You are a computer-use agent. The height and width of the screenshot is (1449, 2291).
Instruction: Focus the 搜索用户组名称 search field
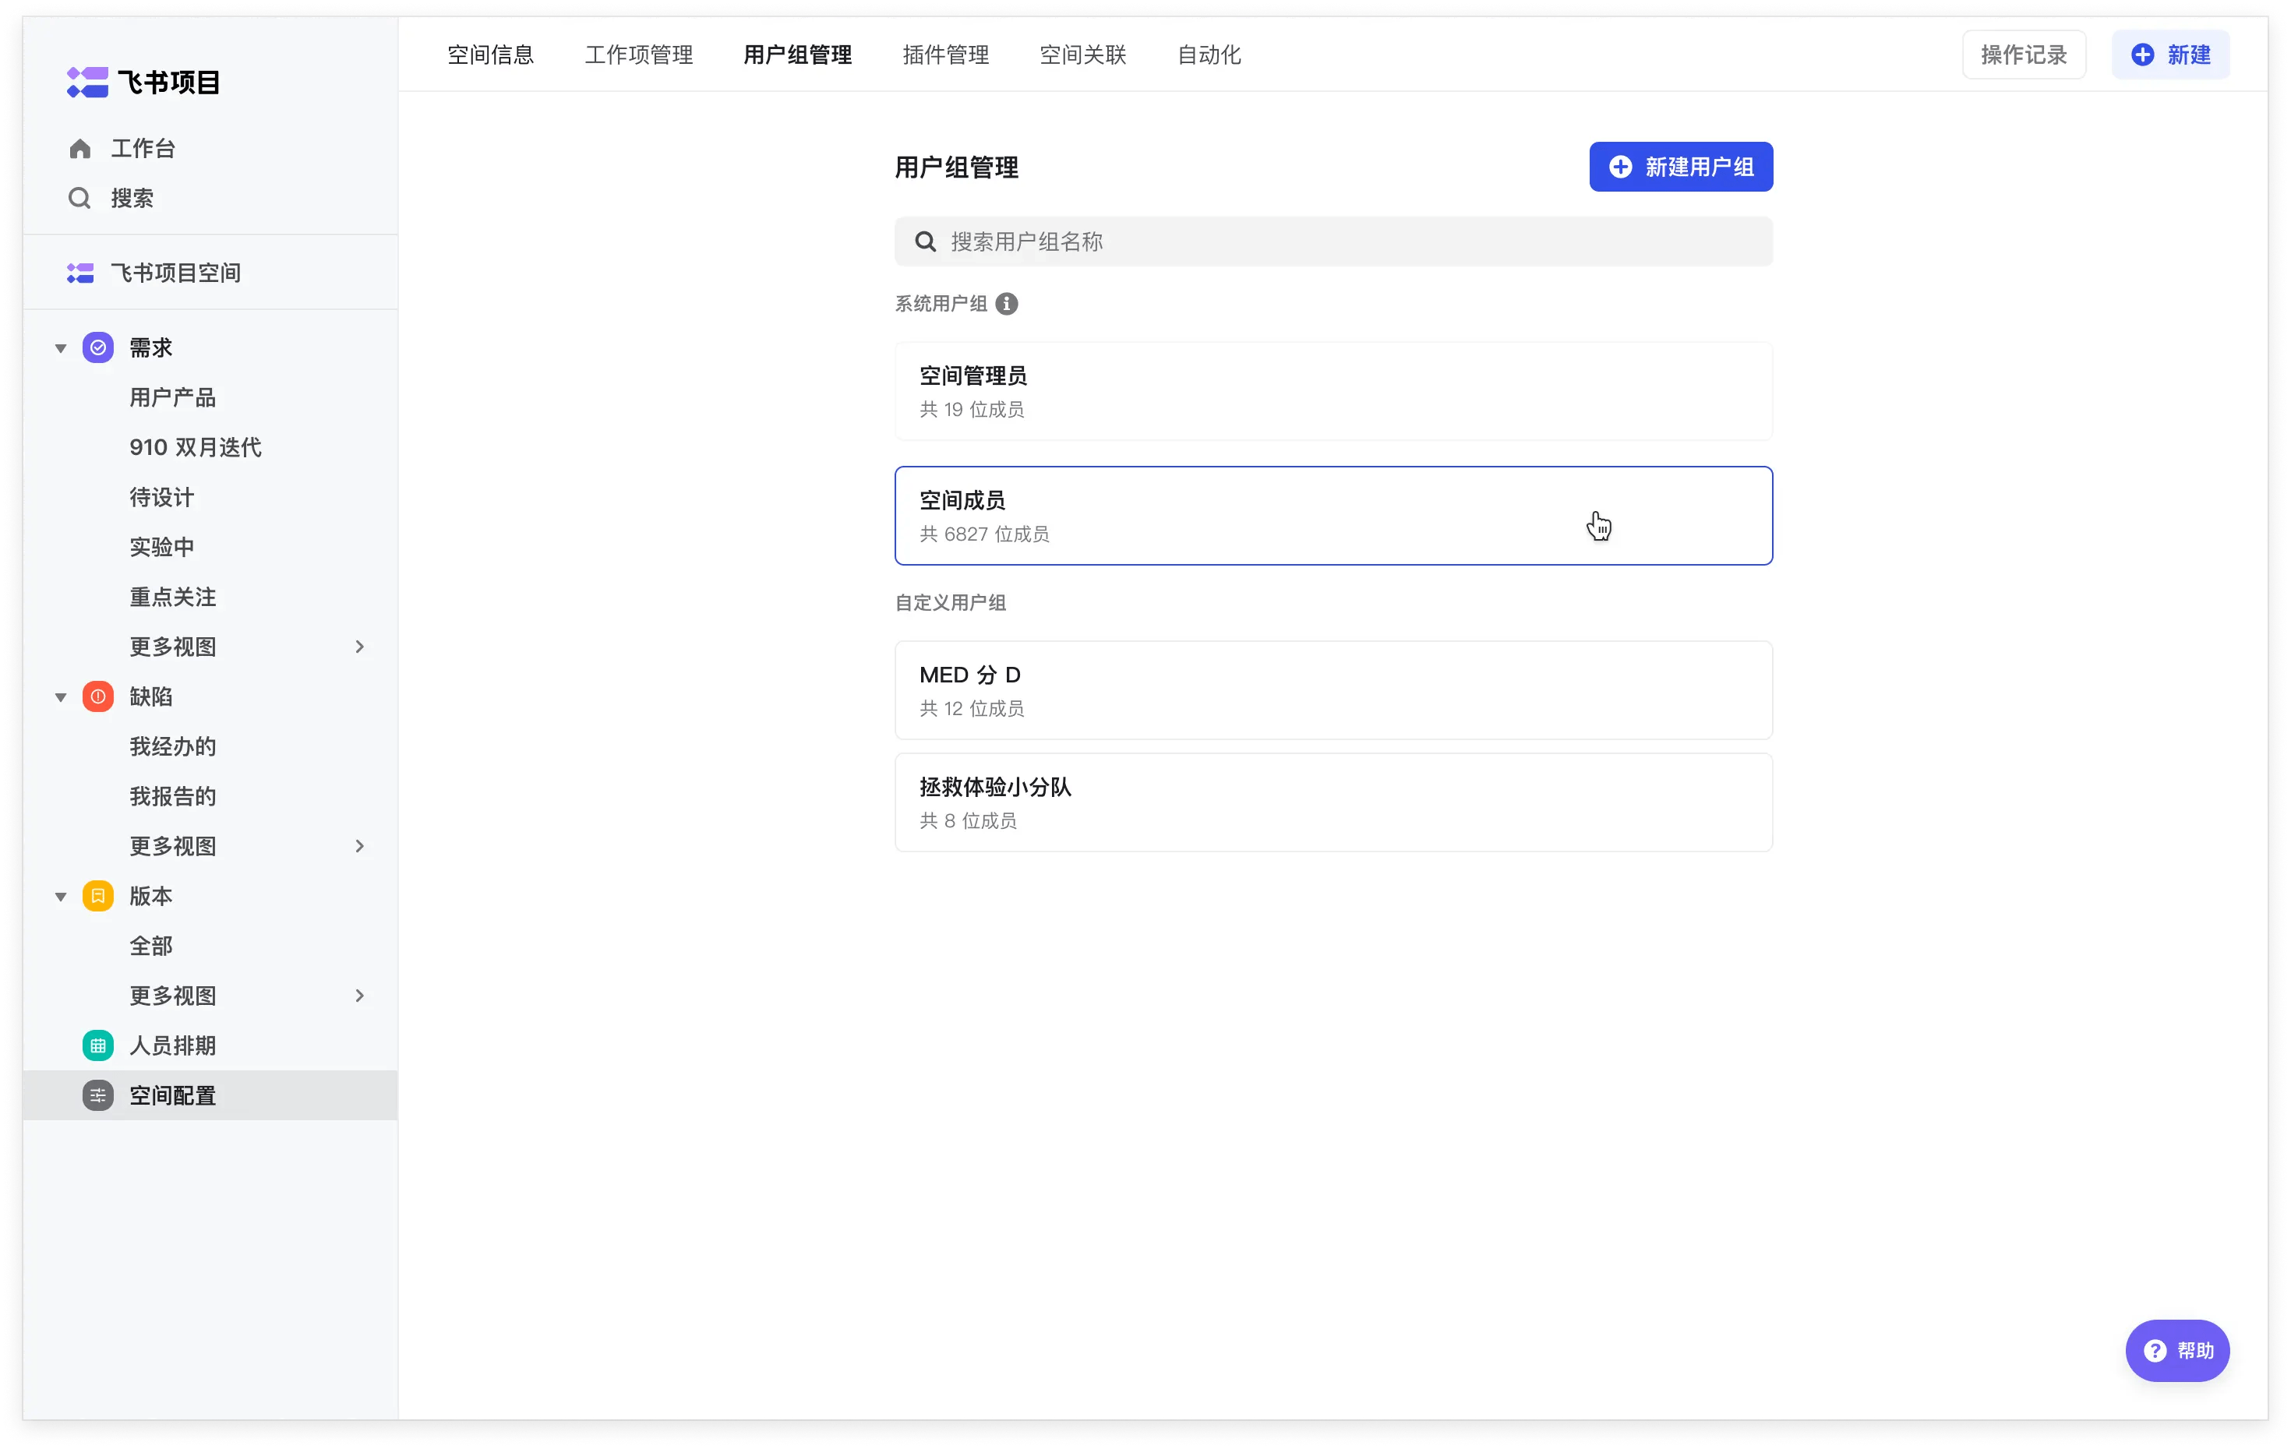point(1333,241)
